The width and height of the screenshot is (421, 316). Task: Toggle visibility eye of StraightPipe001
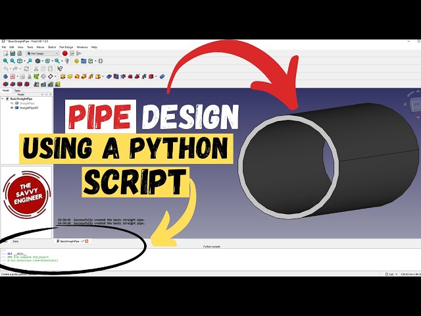click(12, 107)
